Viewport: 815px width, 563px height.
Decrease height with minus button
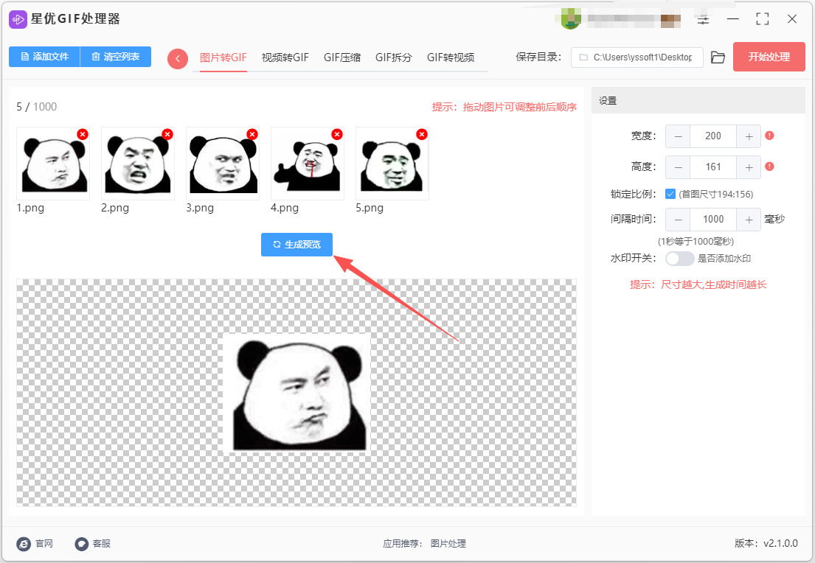pos(678,167)
